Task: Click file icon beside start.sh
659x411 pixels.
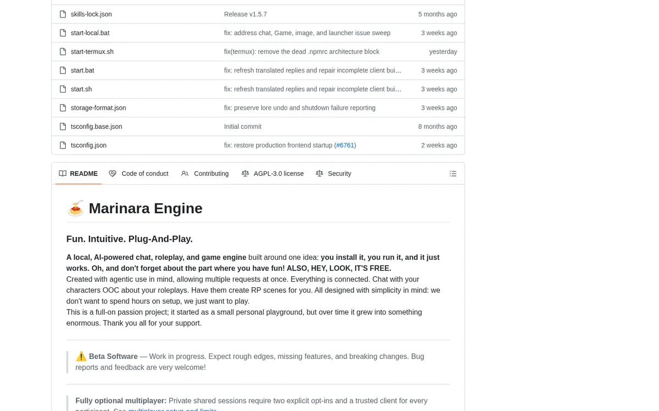Action: tap(63, 89)
